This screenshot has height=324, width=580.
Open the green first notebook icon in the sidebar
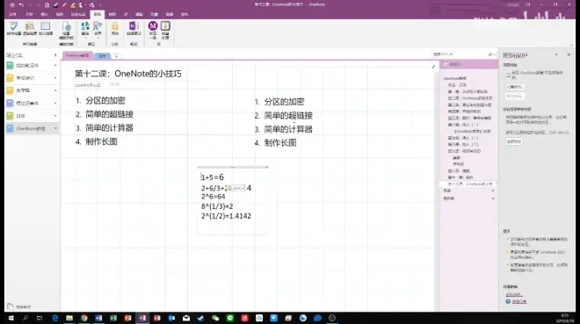point(10,65)
